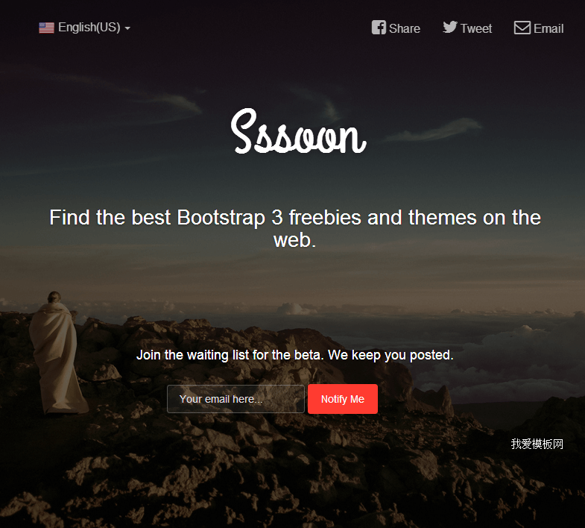Focus the 'Your email here...' input field

click(x=235, y=399)
